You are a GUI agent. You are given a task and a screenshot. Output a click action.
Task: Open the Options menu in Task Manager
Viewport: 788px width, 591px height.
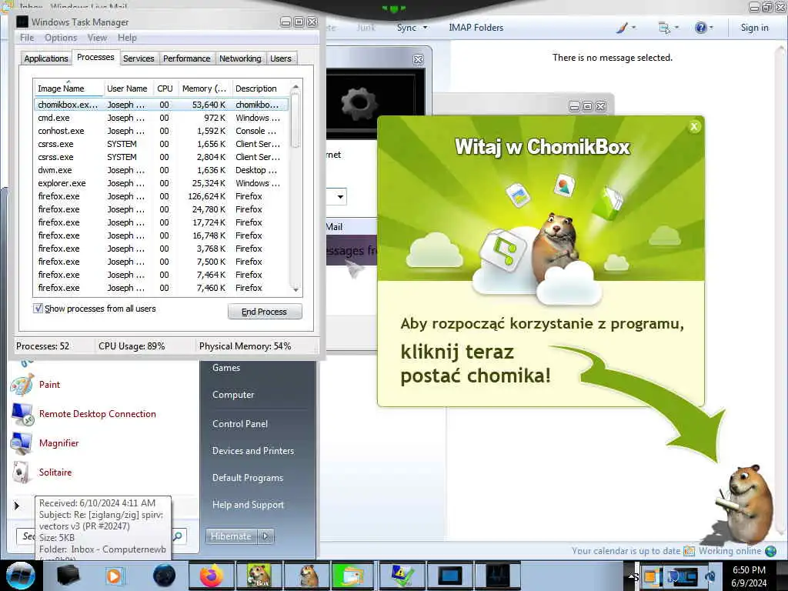pyautogui.click(x=61, y=38)
